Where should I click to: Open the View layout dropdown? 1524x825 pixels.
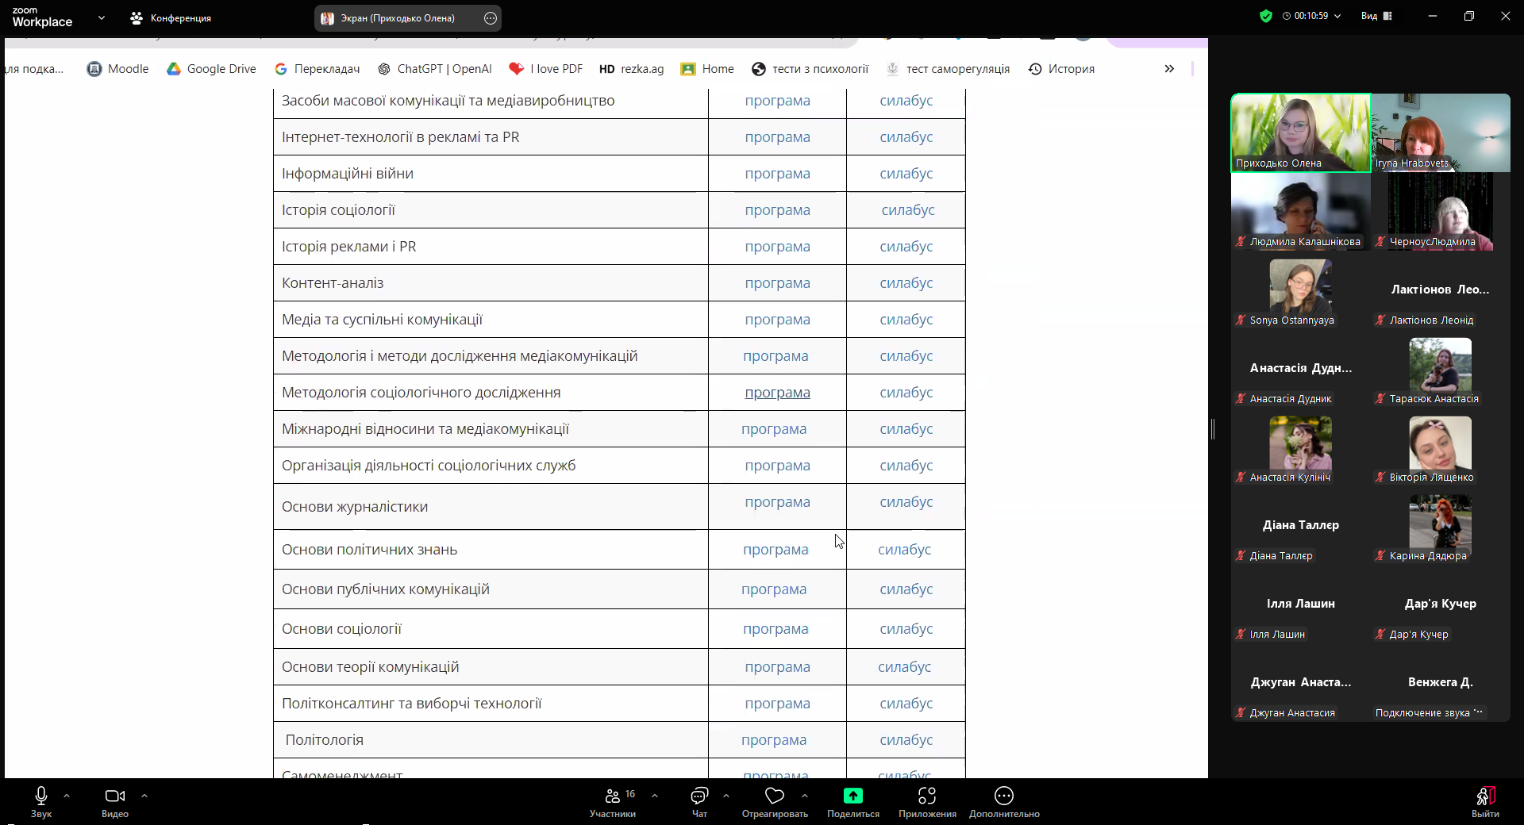click(x=1376, y=16)
